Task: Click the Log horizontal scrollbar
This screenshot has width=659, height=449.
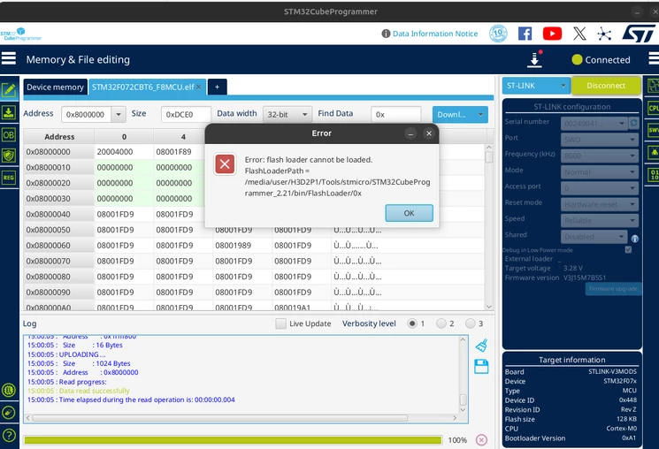Action: point(219,418)
